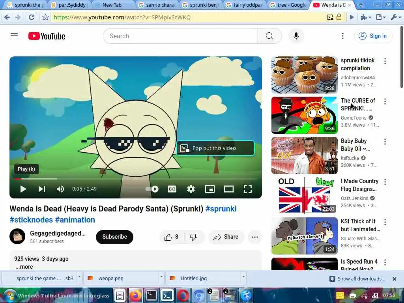Launch Firefox from the taskbar
The height and width of the screenshot is (303, 404).
136,296
